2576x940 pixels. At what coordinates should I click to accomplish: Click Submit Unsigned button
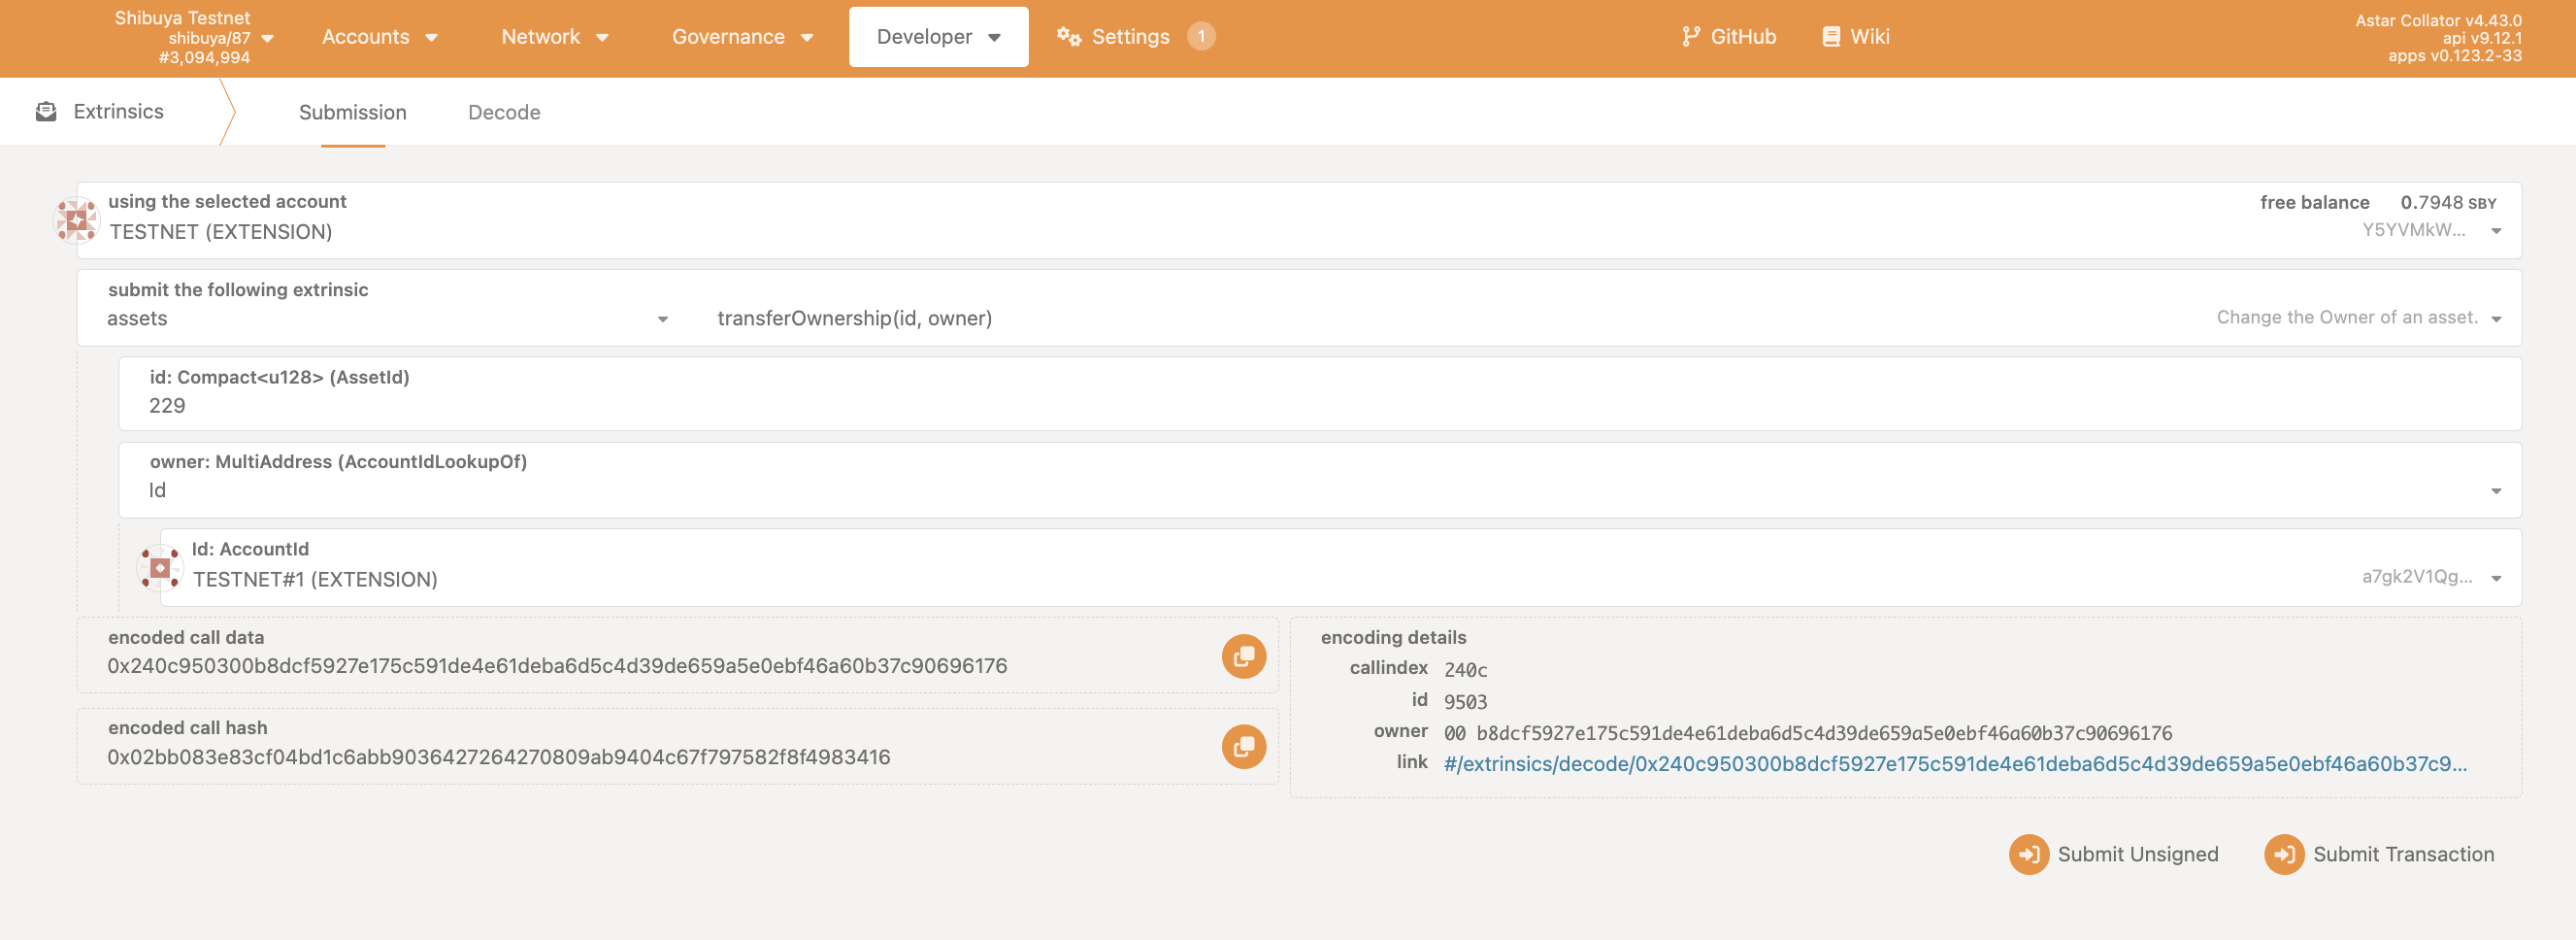2114,854
